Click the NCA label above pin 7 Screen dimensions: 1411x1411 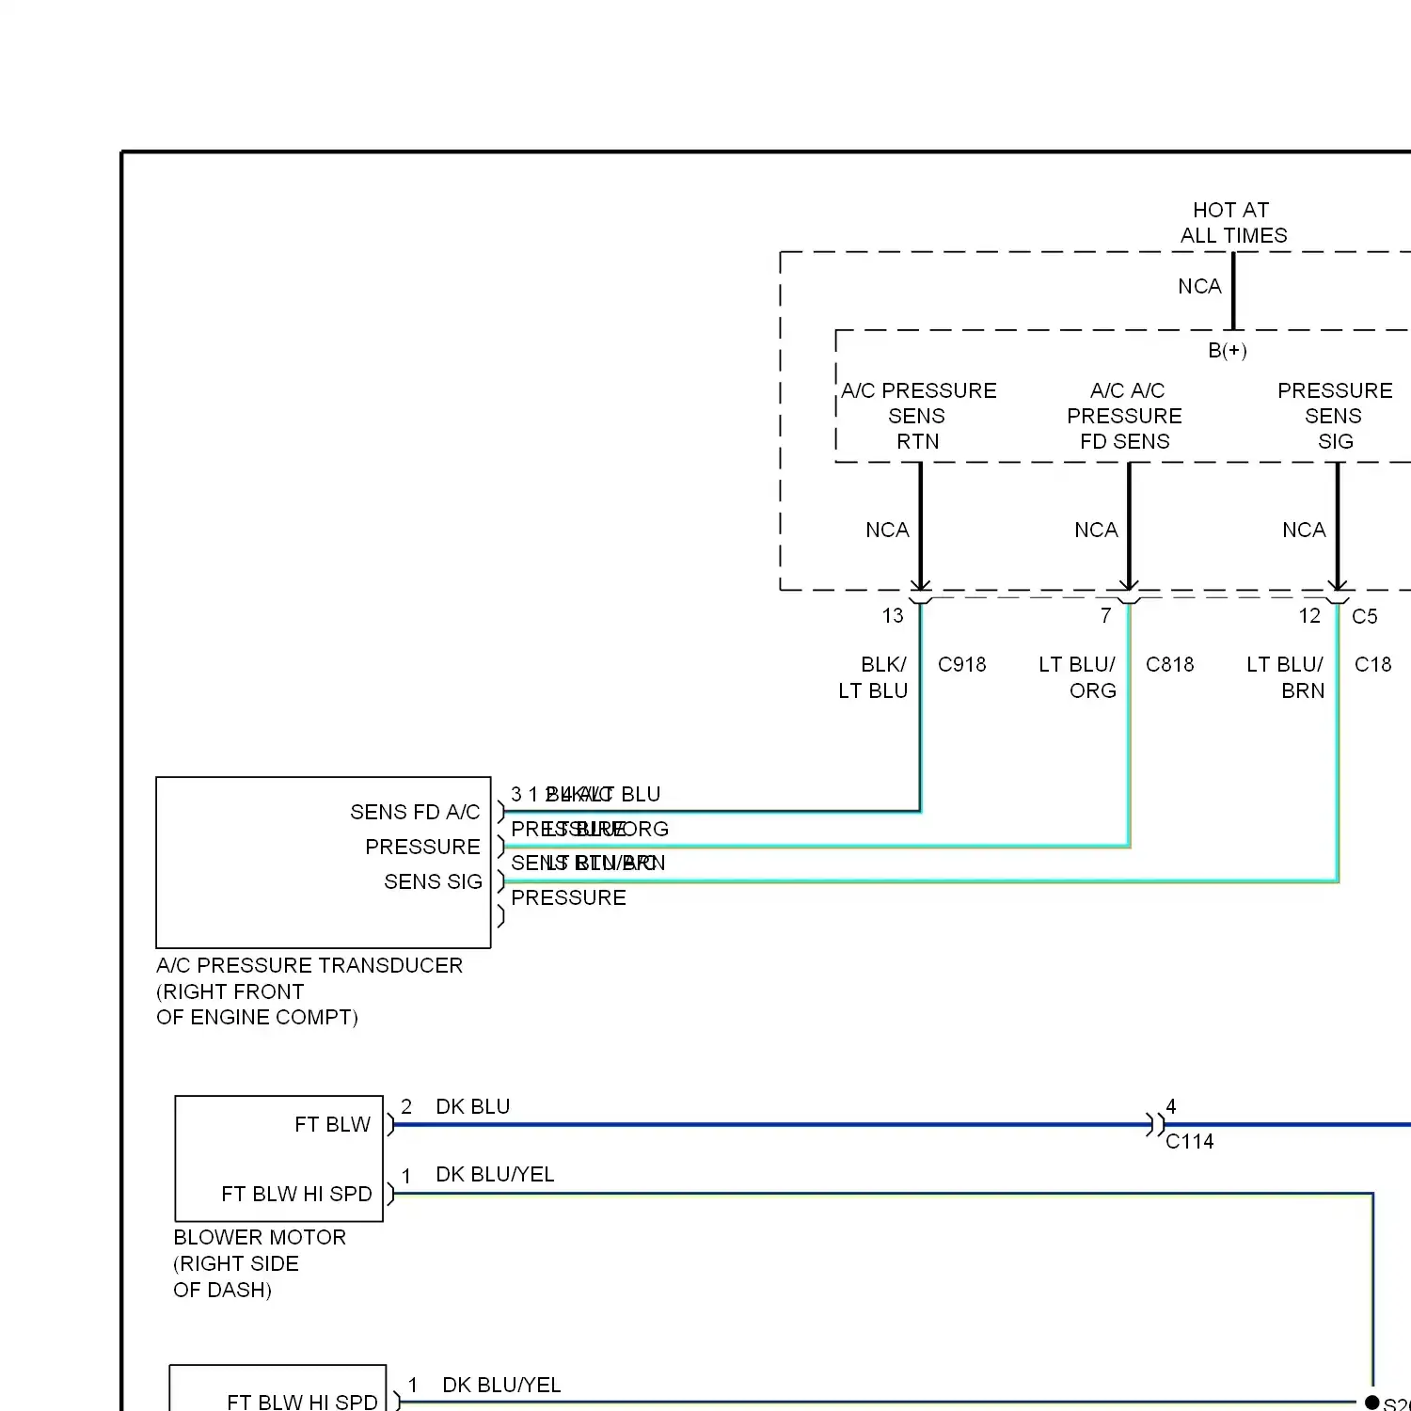coord(1096,531)
